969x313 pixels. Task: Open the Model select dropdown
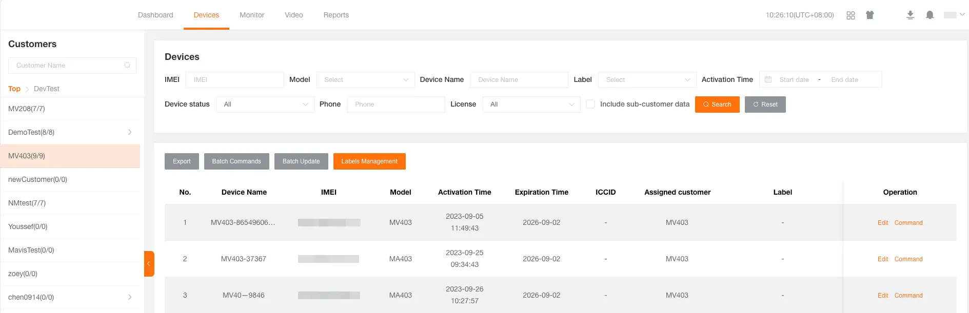pyautogui.click(x=365, y=80)
